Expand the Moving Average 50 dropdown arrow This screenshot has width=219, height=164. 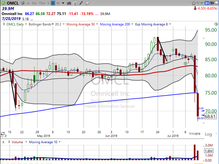97,24
